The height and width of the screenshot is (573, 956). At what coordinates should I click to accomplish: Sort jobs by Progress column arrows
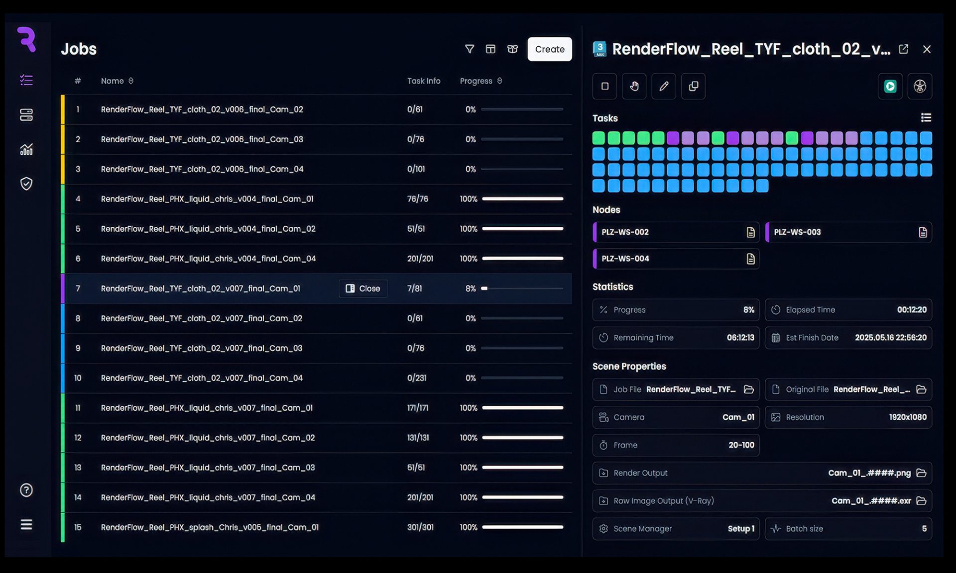tap(499, 81)
